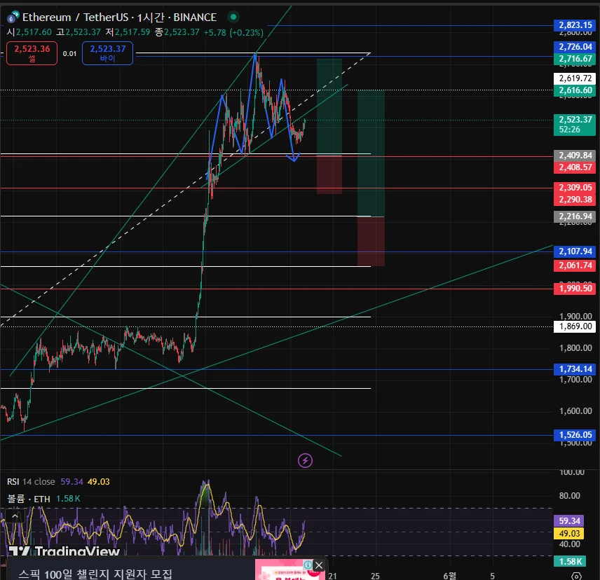The image size is (600, 580).
Task: Click the 2,107.94 blue price label
Action: [575, 251]
